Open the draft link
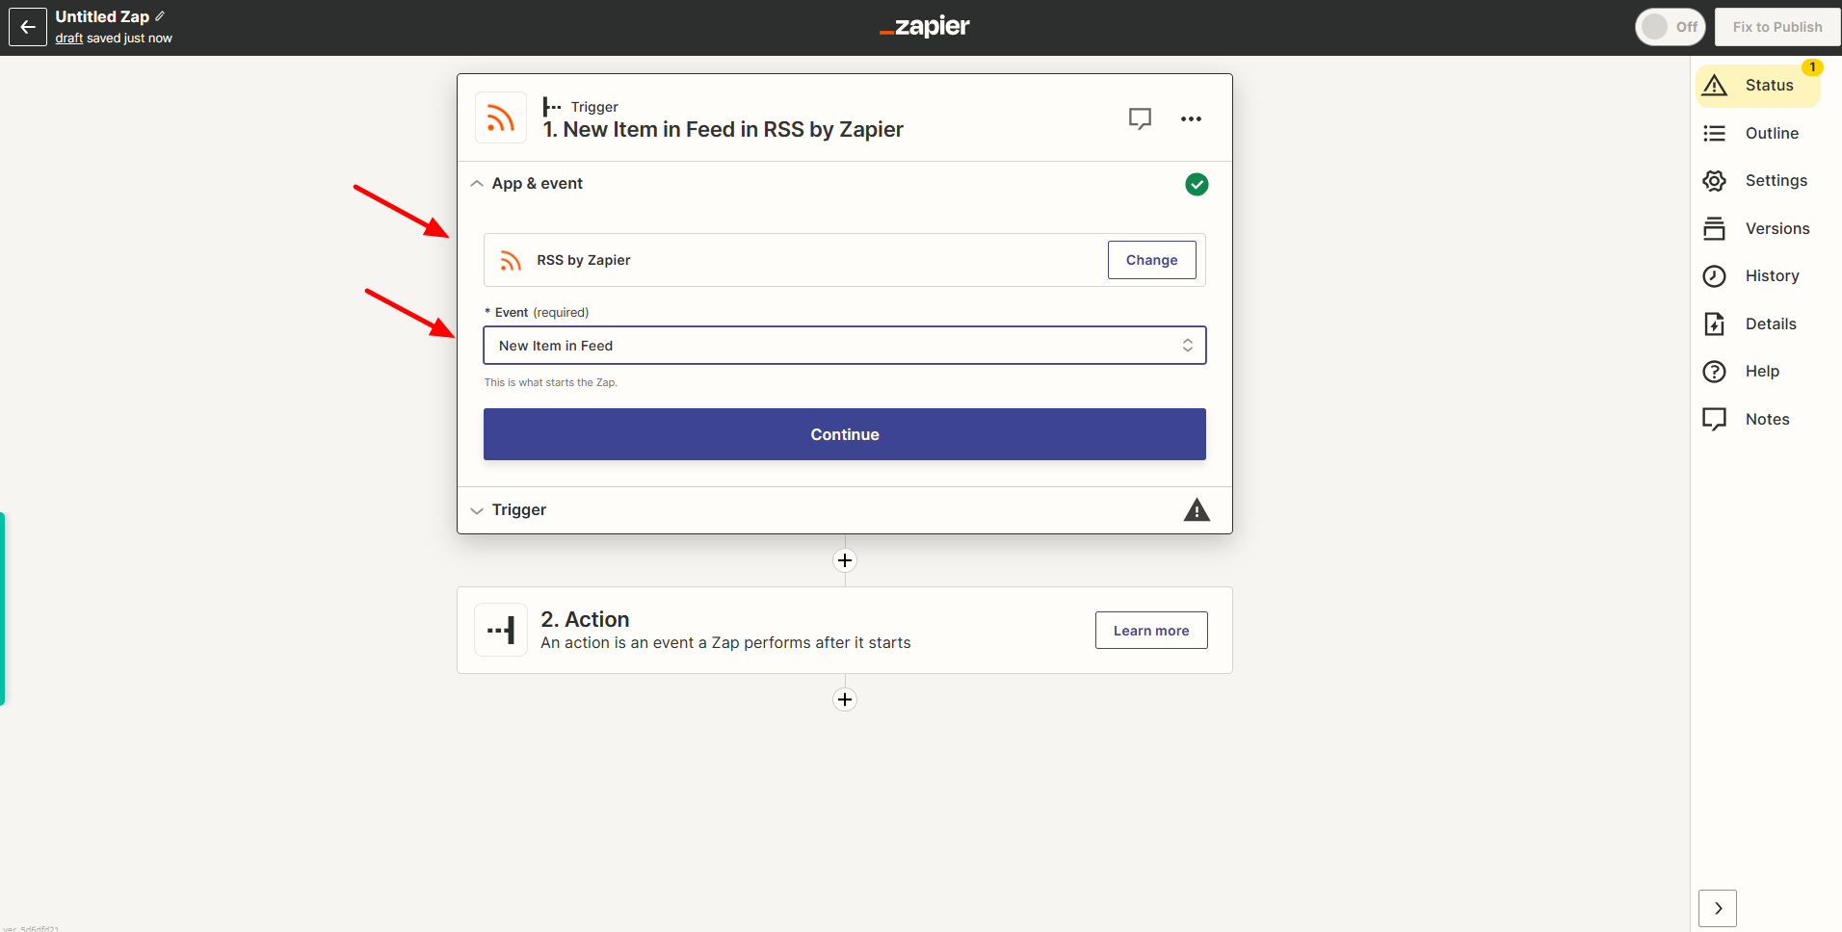 [x=68, y=39]
